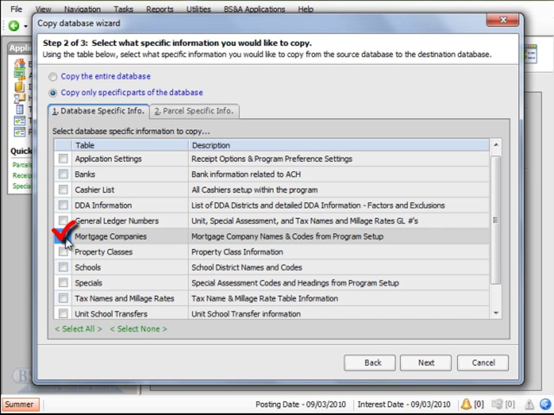Screen dimensions: 554x415
Task: Click the green back navigation arrow
Action: coord(14,25)
